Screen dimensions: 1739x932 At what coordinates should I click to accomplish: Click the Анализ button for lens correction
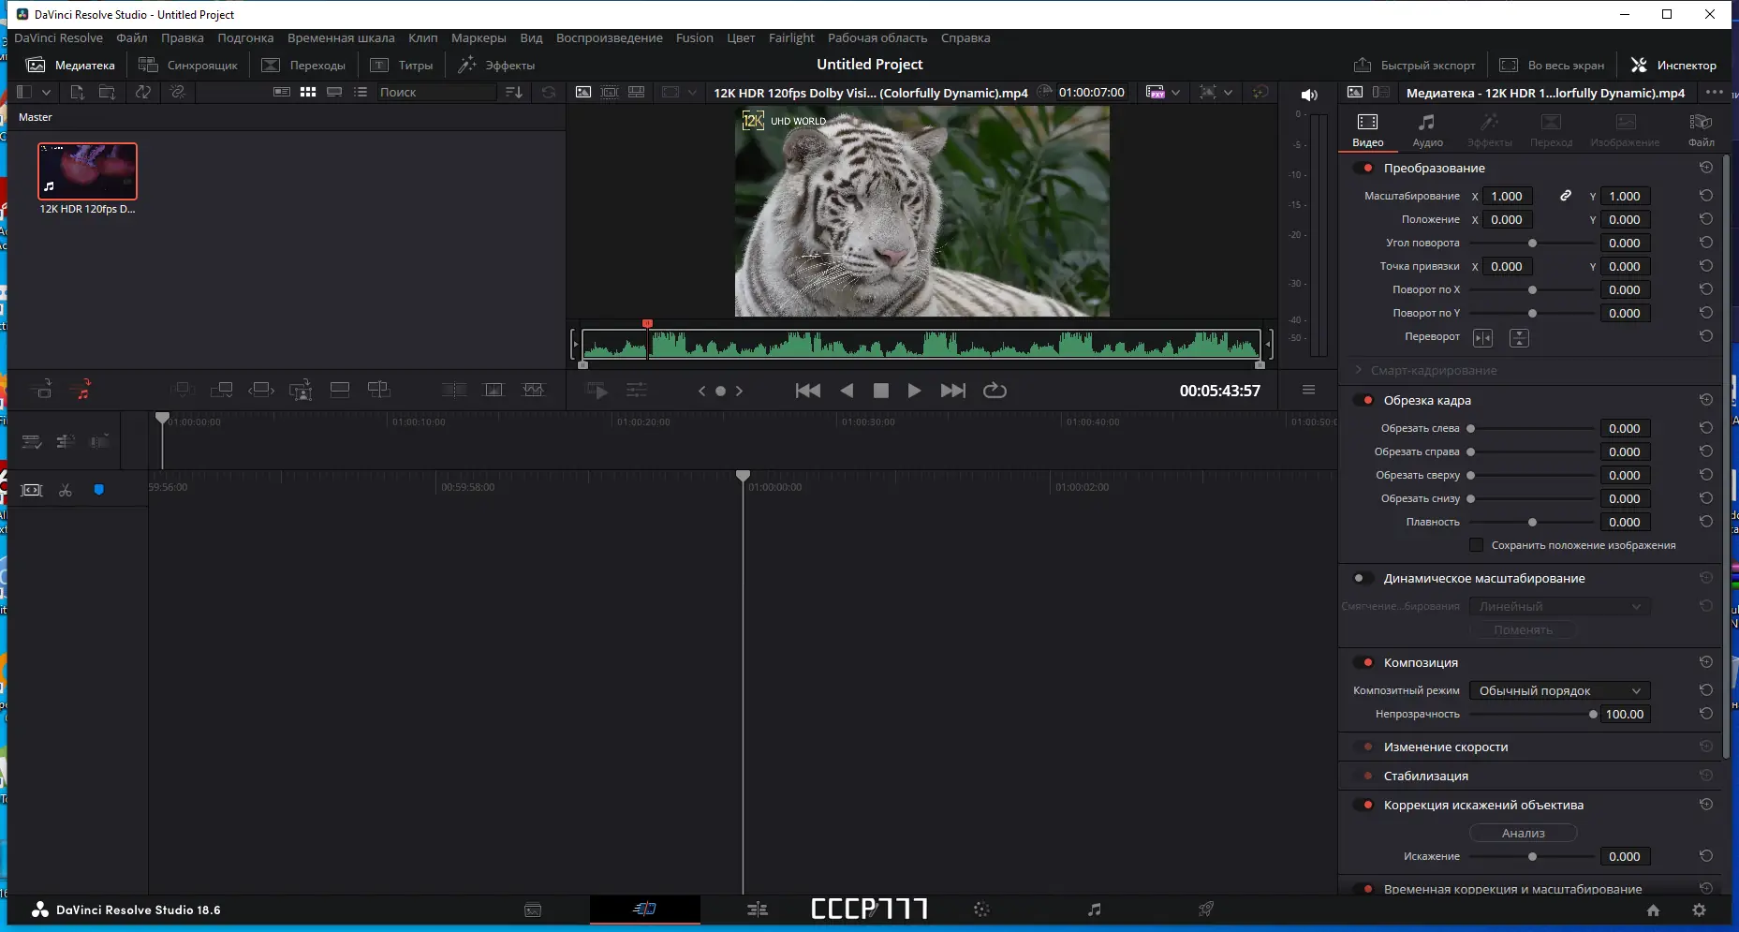click(x=1523, y=833)
